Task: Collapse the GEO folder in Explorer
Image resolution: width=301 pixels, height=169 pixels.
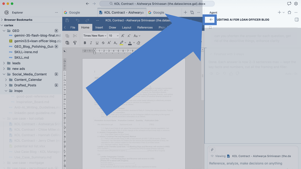Action: tap(4, 31)
